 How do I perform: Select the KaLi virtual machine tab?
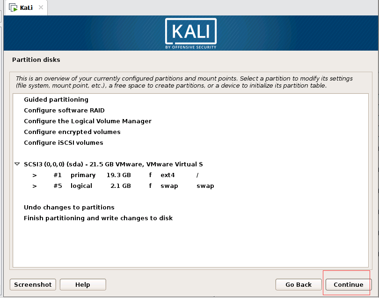pyautogui.click(x=26, y=8)
